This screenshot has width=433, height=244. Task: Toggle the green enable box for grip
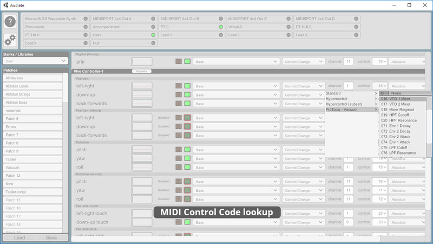187,61
